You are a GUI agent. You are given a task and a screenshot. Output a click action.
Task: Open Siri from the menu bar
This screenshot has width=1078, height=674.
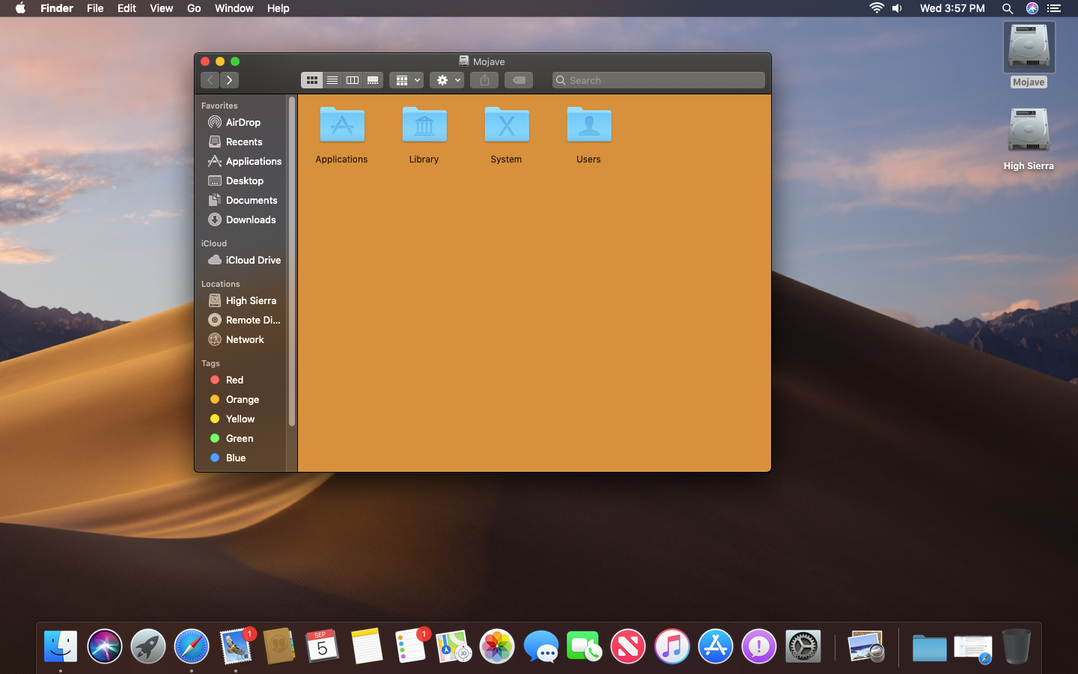[1032, 8]
